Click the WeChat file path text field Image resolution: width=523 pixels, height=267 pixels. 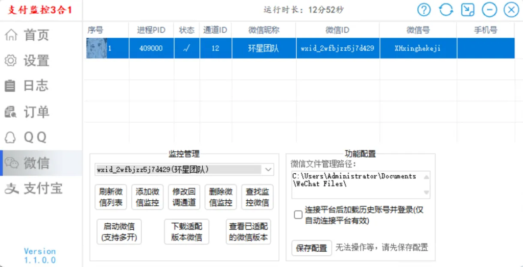point(357,183)
